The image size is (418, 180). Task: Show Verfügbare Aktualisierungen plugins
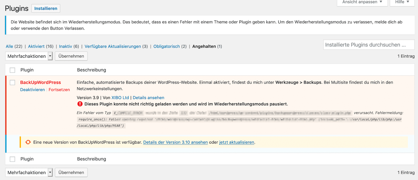tap(113, 46)
